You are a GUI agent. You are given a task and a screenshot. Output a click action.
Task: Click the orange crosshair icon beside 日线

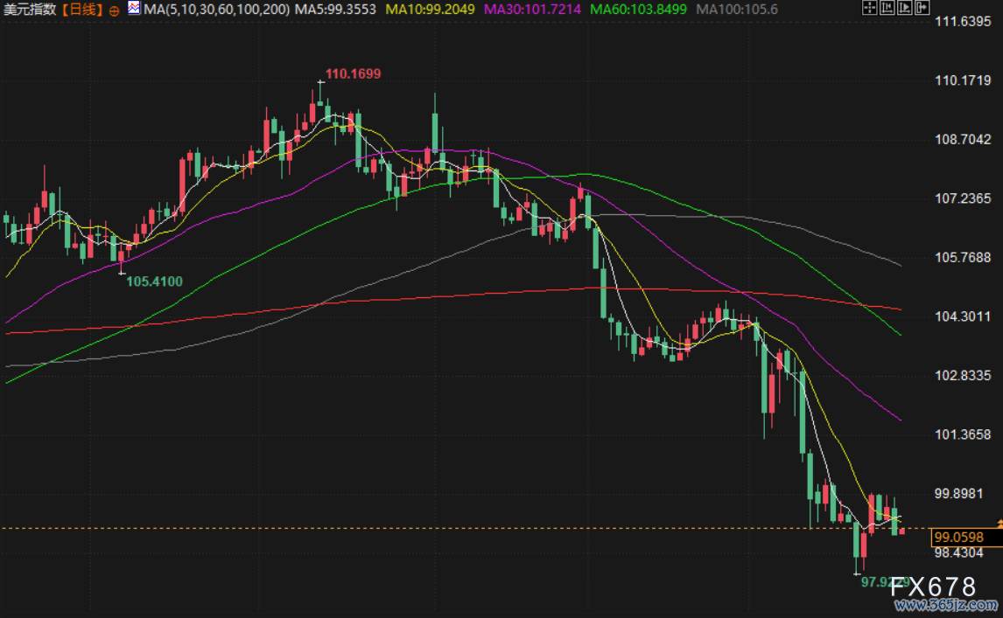[x=115, y=10]
